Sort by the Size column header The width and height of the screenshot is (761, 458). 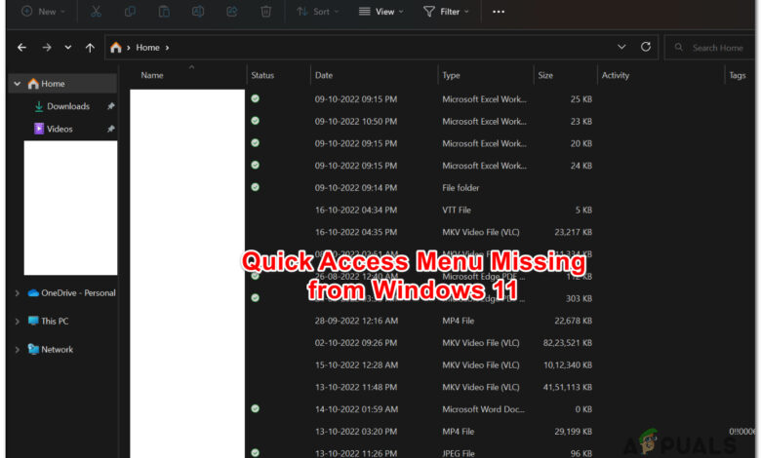click(545, 75)
